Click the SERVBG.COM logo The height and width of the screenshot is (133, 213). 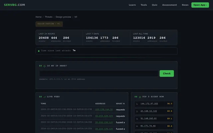click(x=14, y=5)
